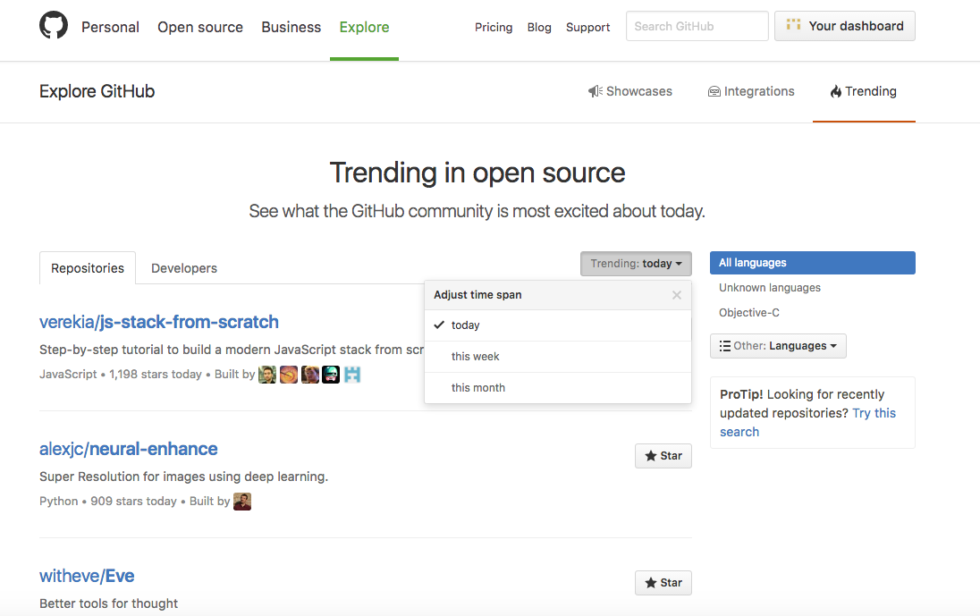Filter by Objective-C
Screen dimensions: 980x616
click(748, 312)
